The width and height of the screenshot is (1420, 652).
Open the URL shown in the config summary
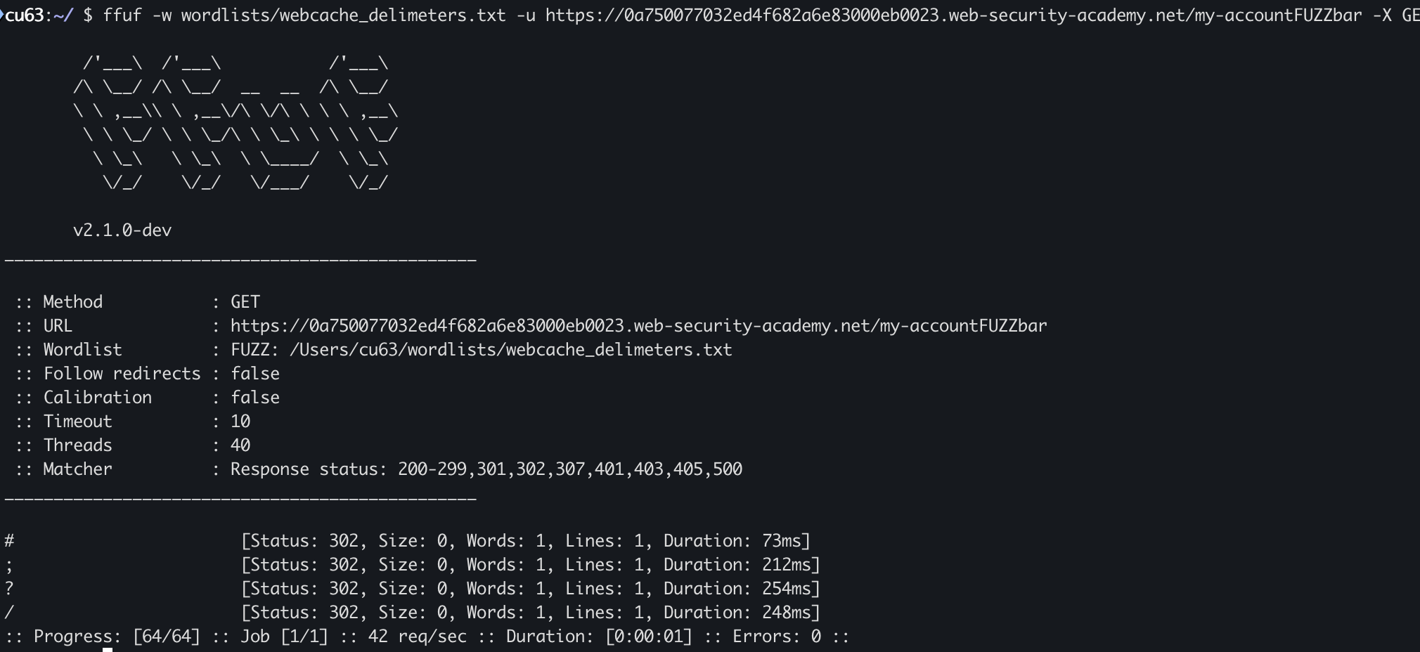click(638, 326)
